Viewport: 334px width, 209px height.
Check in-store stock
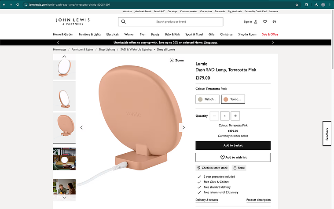pyautogui.click(x=212, y=168)
